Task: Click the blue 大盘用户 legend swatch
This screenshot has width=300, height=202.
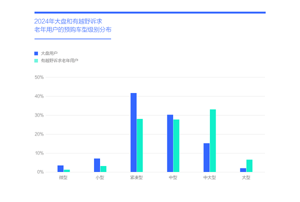Action: tap(36, 53)
